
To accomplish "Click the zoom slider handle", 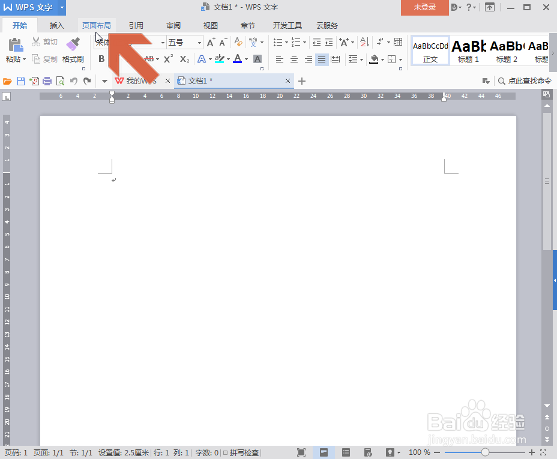I will (485, 452).
